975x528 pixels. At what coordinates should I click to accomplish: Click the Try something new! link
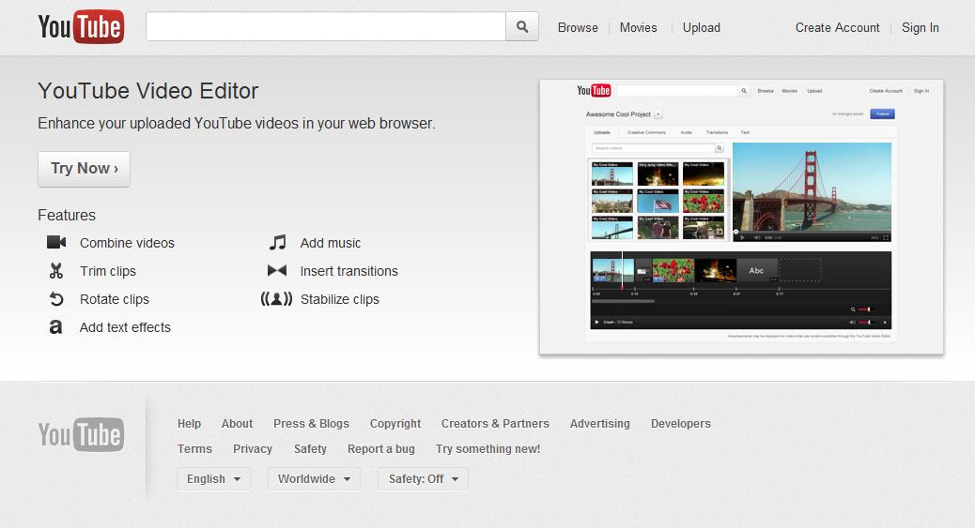click(x=488, y=449)
